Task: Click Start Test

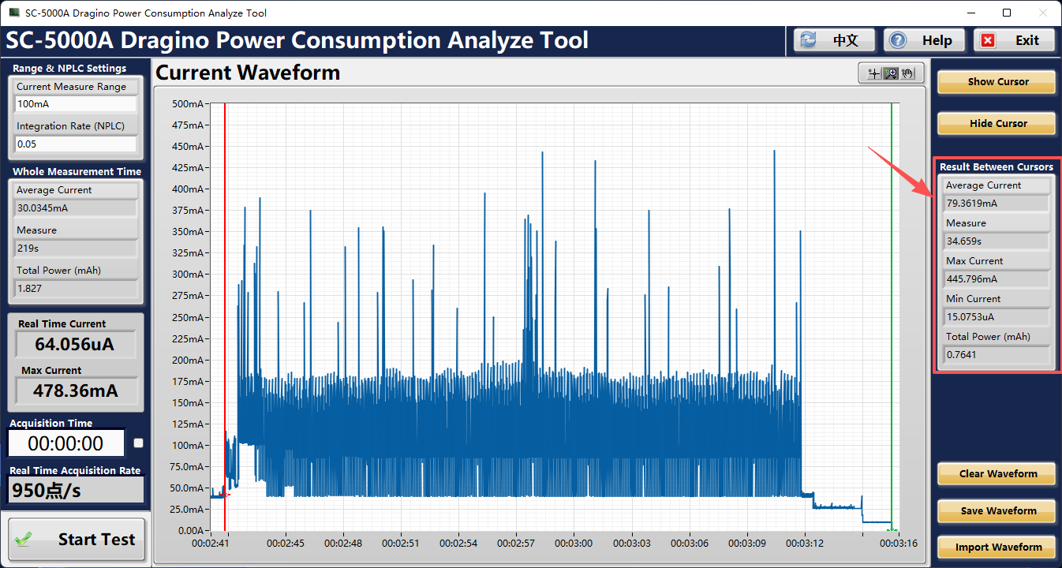Action: point(77,540)
